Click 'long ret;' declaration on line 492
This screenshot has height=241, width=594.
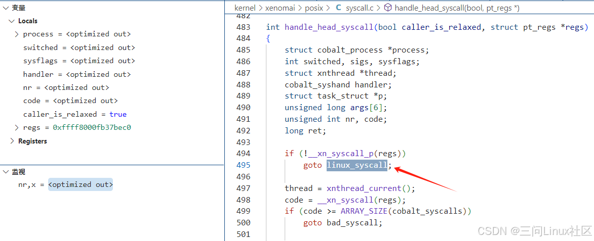point(305,131)
